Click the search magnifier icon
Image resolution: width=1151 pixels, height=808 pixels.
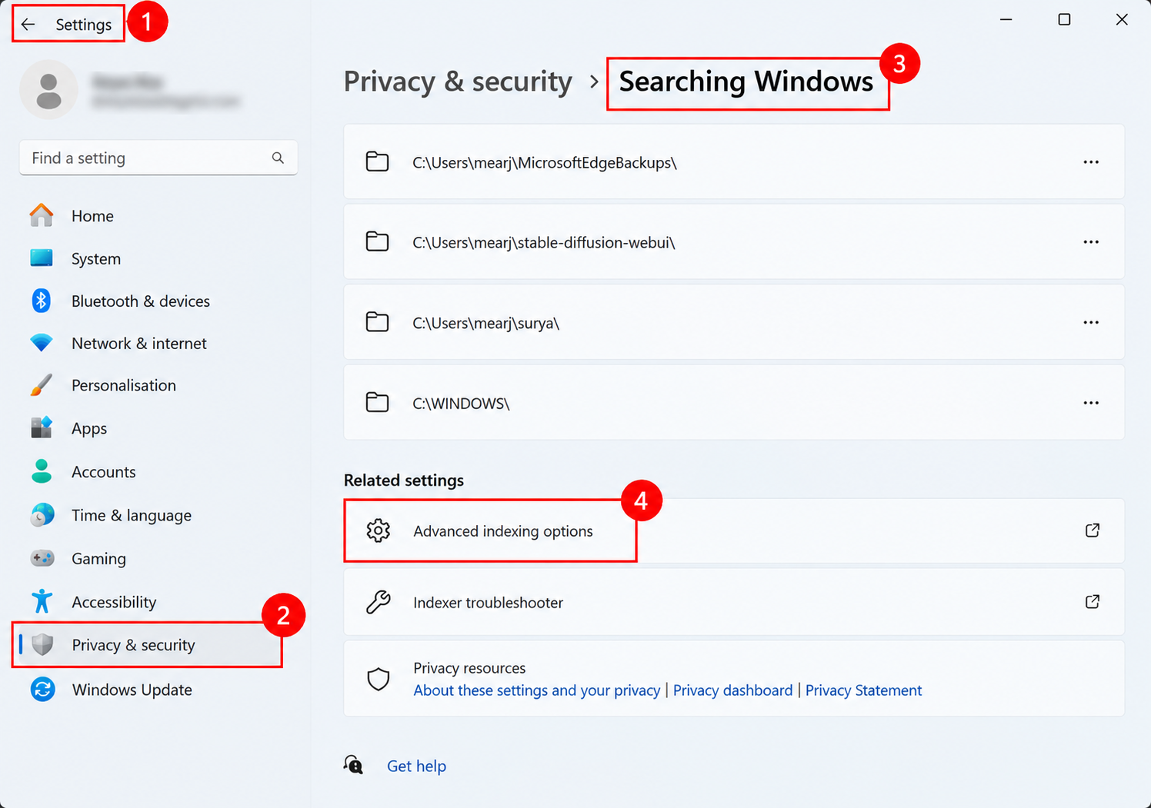278,158
